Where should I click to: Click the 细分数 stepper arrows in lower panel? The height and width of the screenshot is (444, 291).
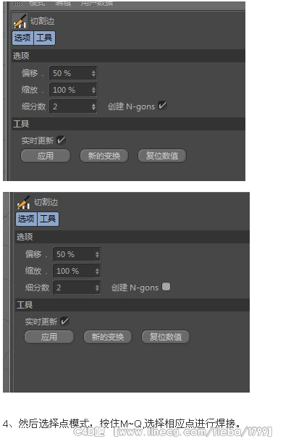pos(97,288)
